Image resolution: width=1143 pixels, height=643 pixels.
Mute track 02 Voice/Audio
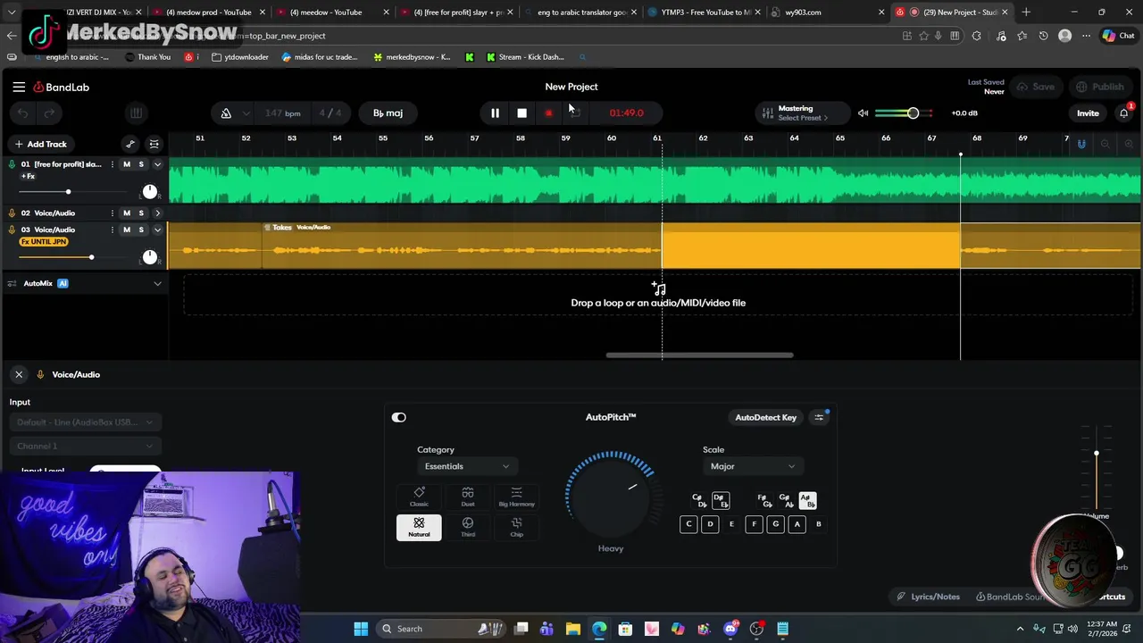pos(127,213)
